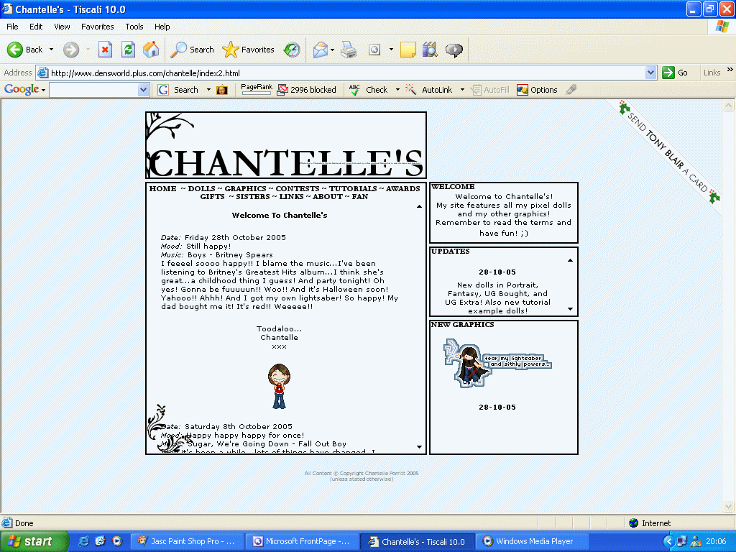Click scroll up arrow in main content frame
The height and width of the screenshot is (552, 736).
coord(419,206)
